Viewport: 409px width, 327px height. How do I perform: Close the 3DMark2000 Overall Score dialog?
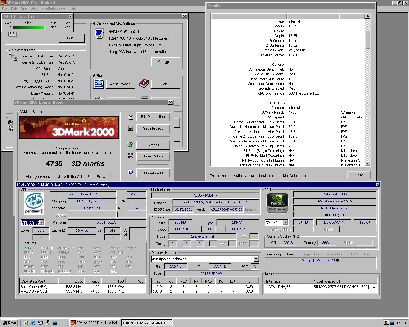click(170, 102)
